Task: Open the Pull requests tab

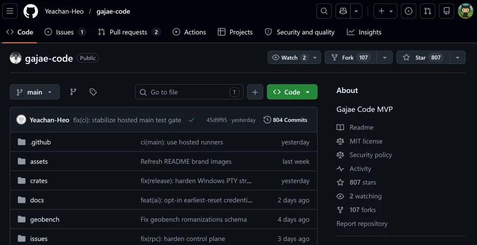Action: click(129, 32)
